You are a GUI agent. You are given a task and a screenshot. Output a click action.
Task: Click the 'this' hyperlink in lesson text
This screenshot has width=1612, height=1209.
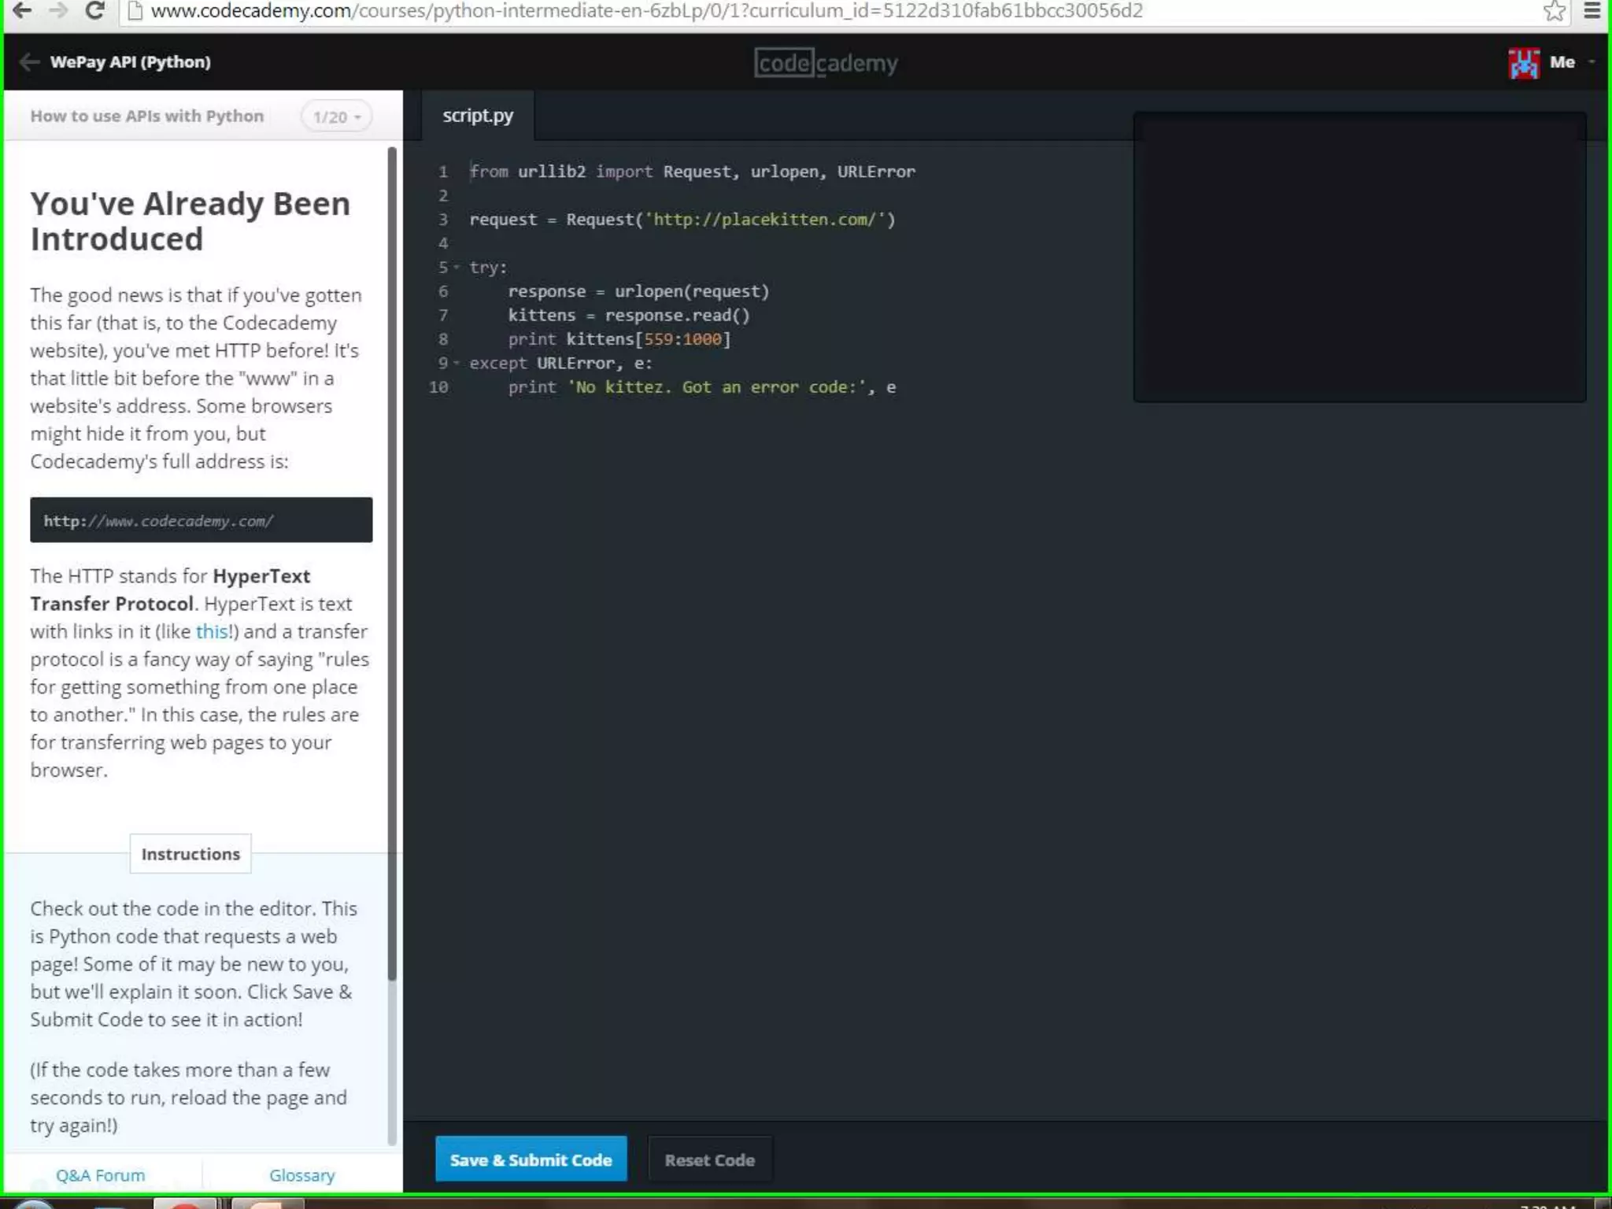(212, 631)
